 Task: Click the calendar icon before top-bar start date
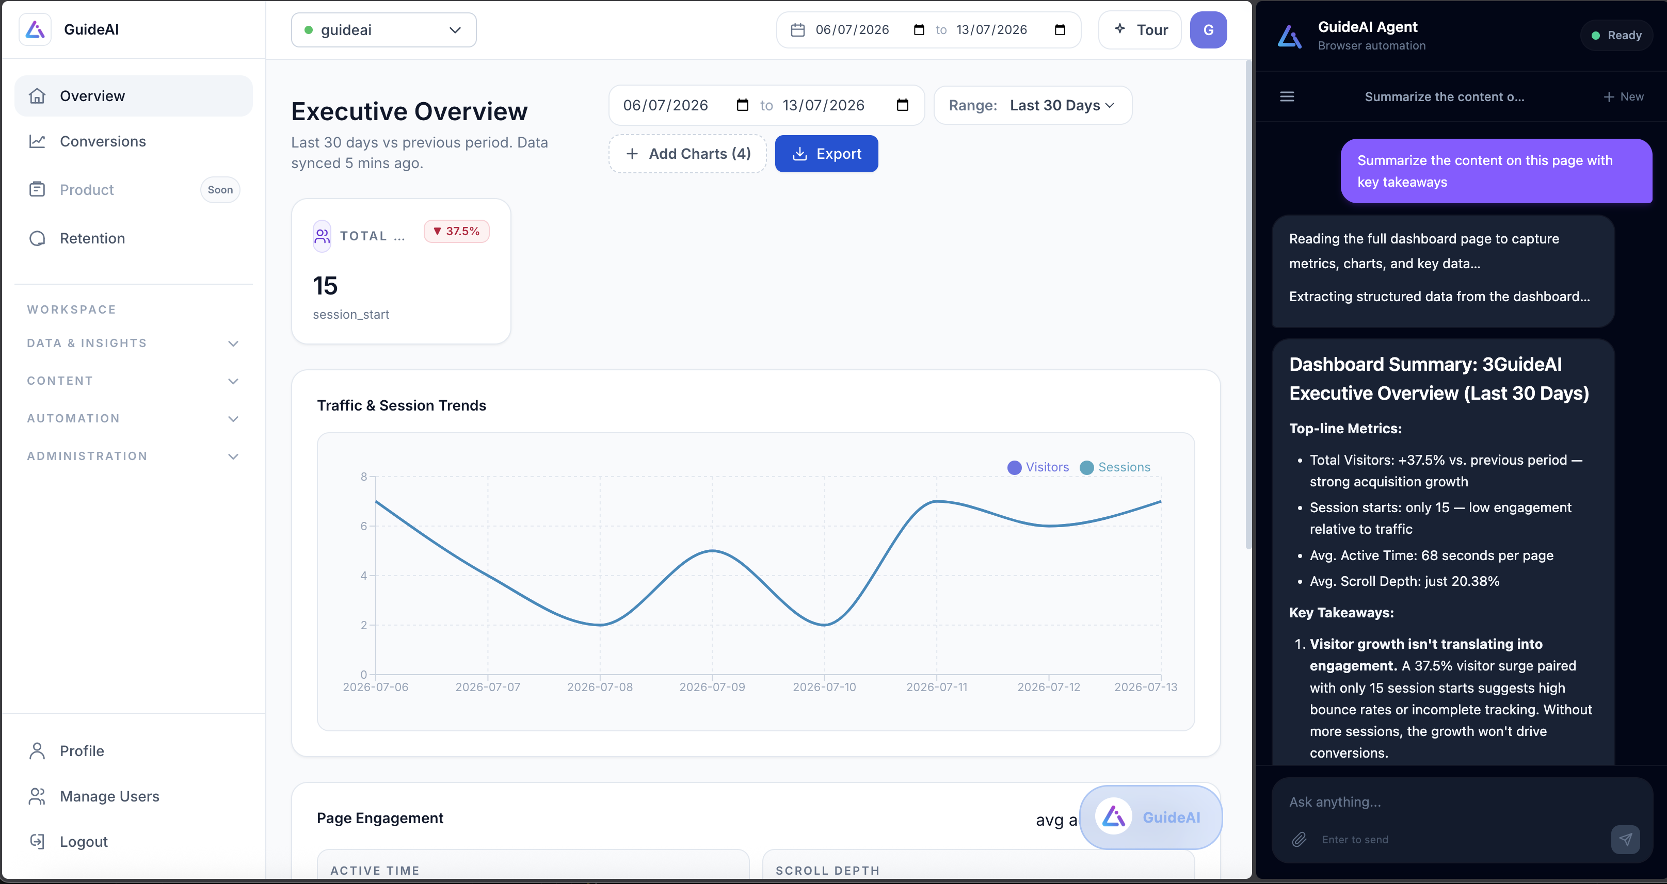pos(798,30)
